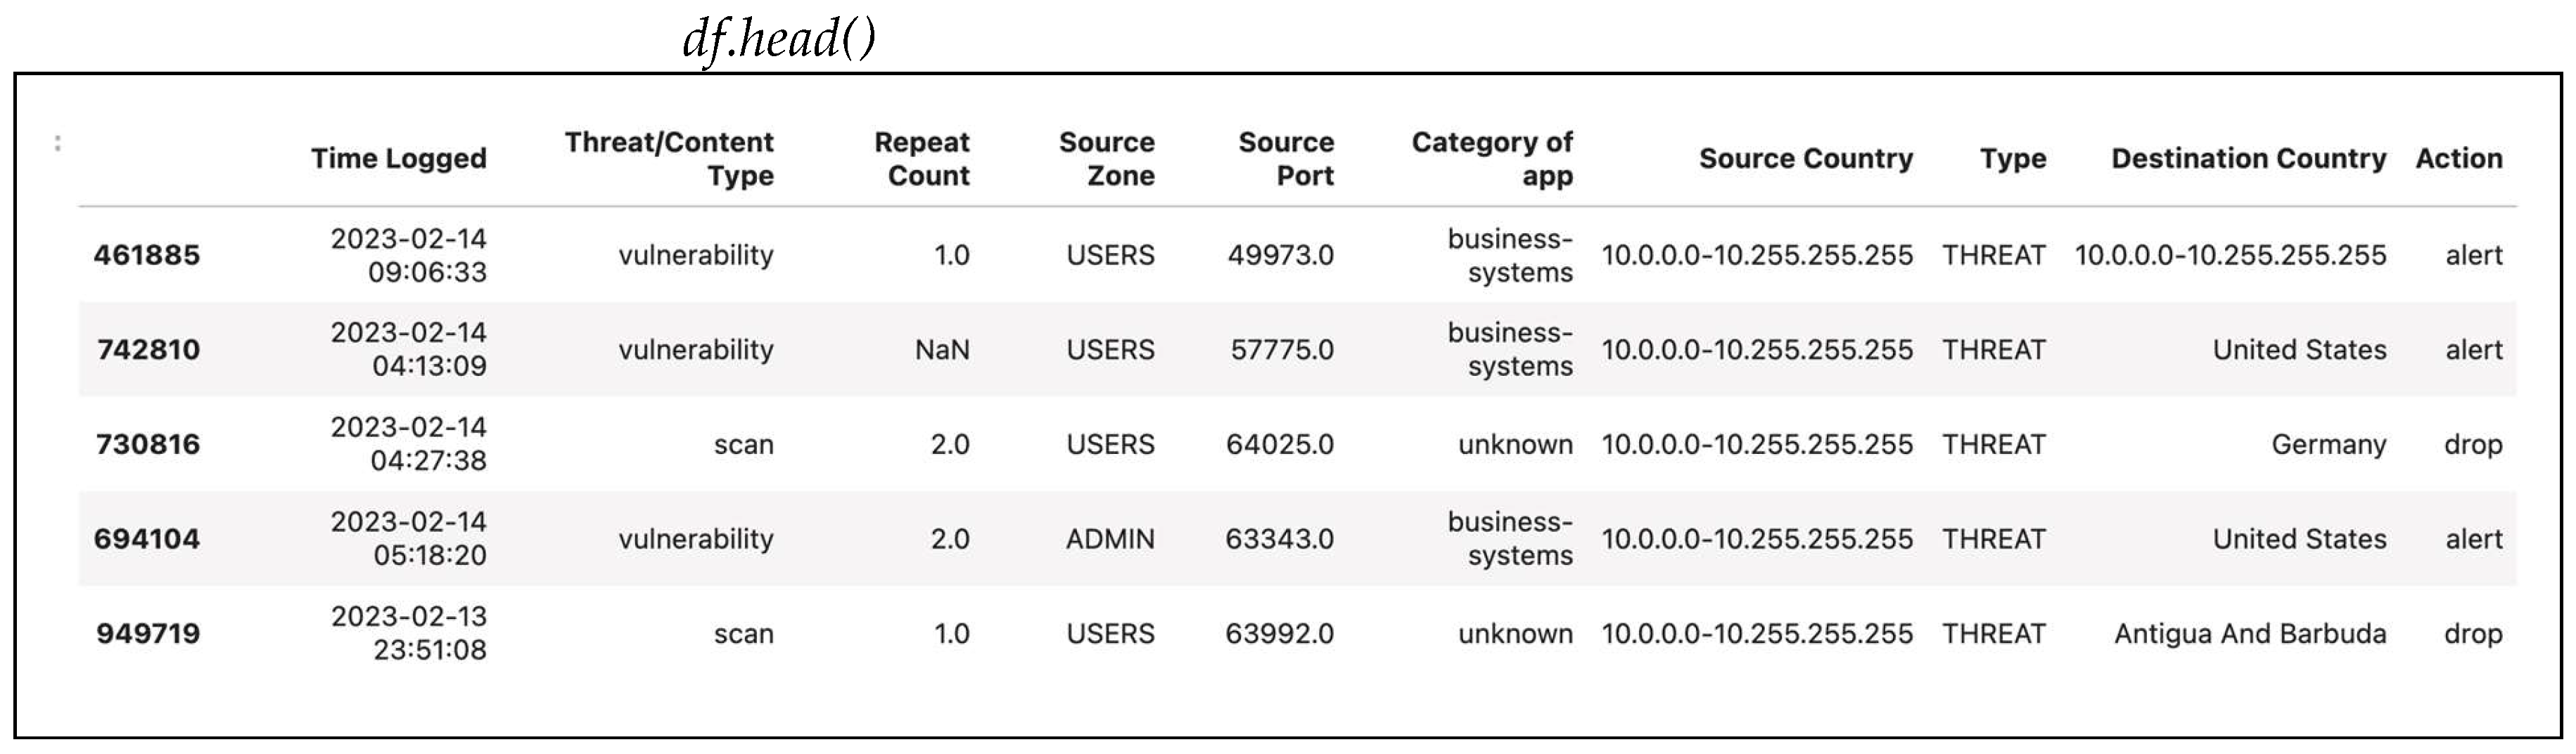The image size is (2576, 754).
Task: Select the ADMIN Source Zone cell
Action: (x=1110, y=539)
